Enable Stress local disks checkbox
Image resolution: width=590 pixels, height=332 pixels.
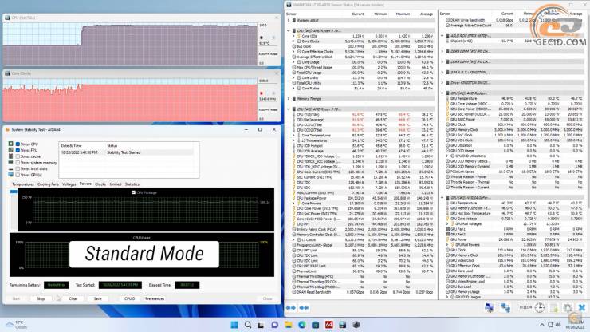18,169
